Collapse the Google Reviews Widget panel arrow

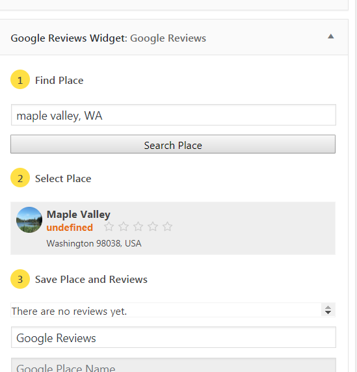click(x=331, y=36)
